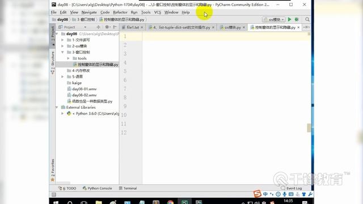
Task: Open the Run menu
Action: coord(134,12)
